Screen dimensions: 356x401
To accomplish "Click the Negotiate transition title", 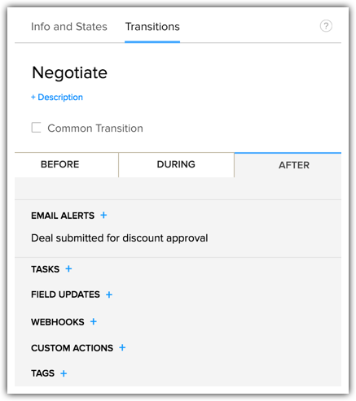I will pos(70,72).
